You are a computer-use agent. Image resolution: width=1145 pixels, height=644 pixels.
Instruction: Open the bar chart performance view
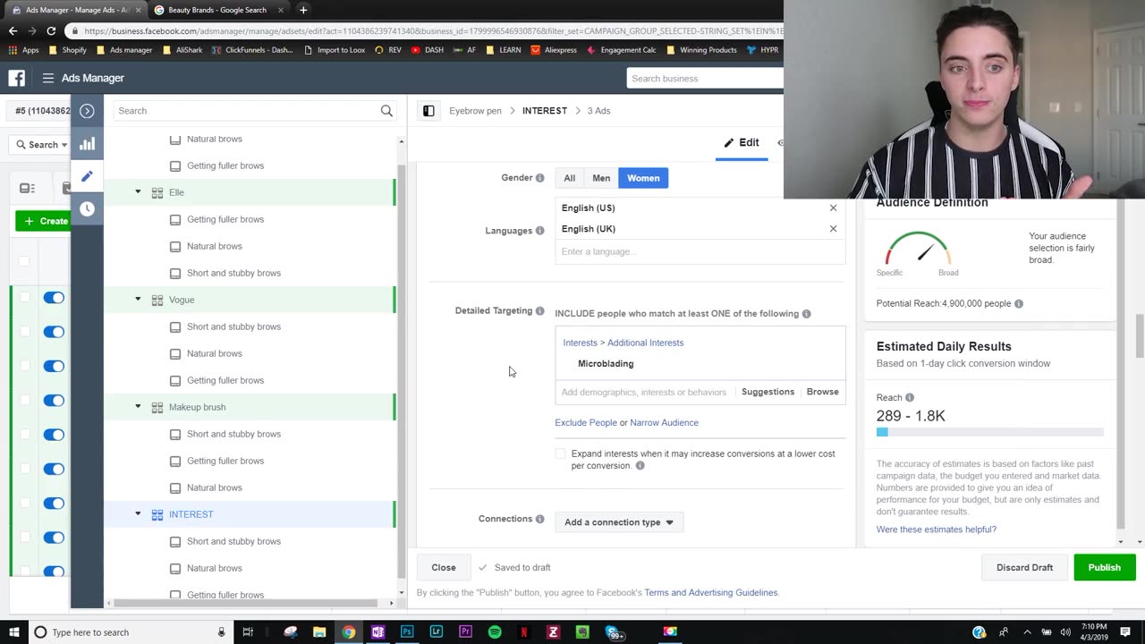pos(87,144)
